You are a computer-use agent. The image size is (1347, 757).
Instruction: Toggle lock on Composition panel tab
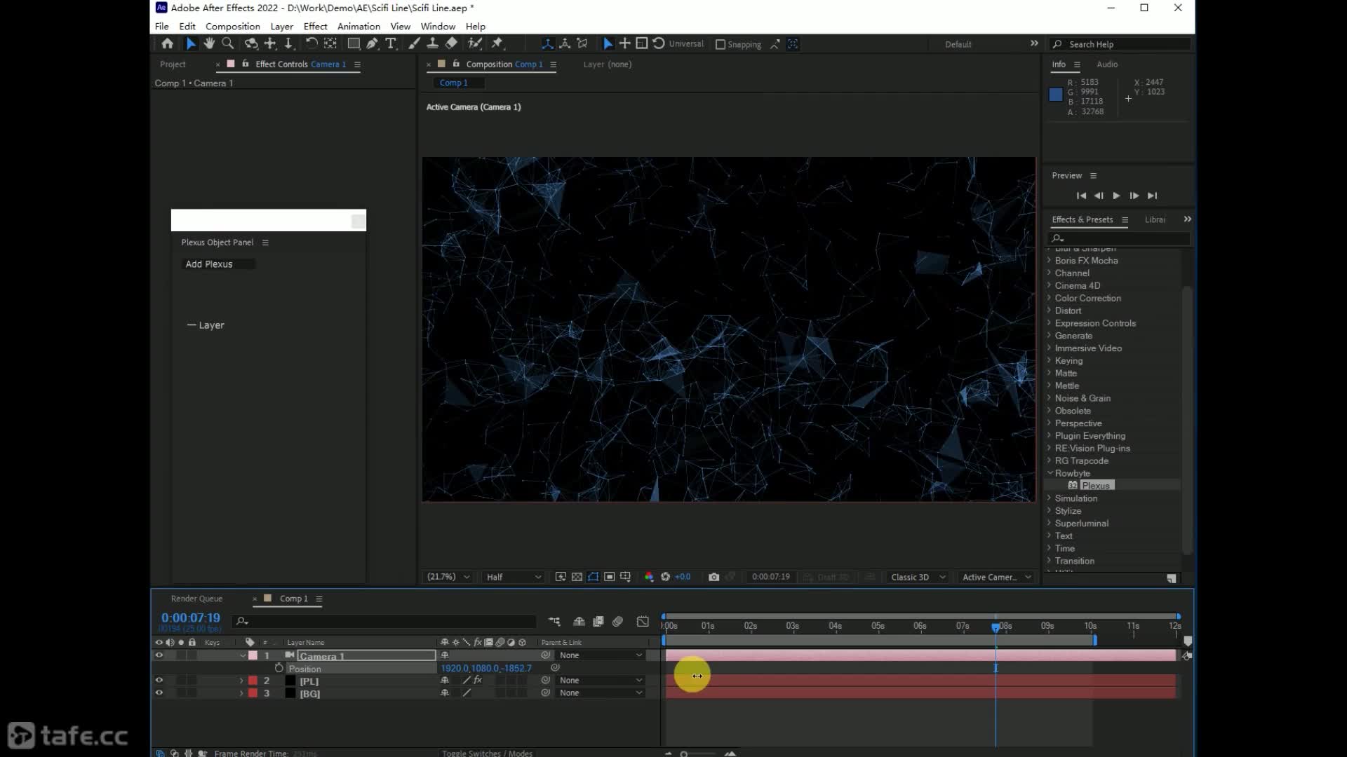(456, 64)
